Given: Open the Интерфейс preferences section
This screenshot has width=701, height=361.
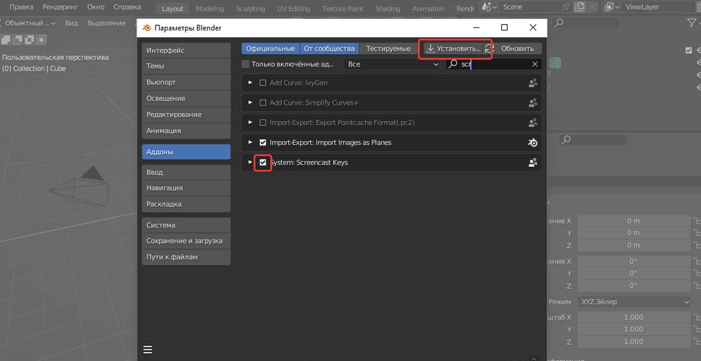Looking at the screenshot, I should [x=186, y=50].
